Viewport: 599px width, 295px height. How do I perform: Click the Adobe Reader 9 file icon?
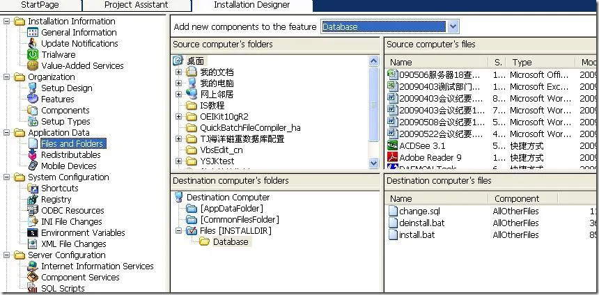pyautogui.click(x=392, y=157)
